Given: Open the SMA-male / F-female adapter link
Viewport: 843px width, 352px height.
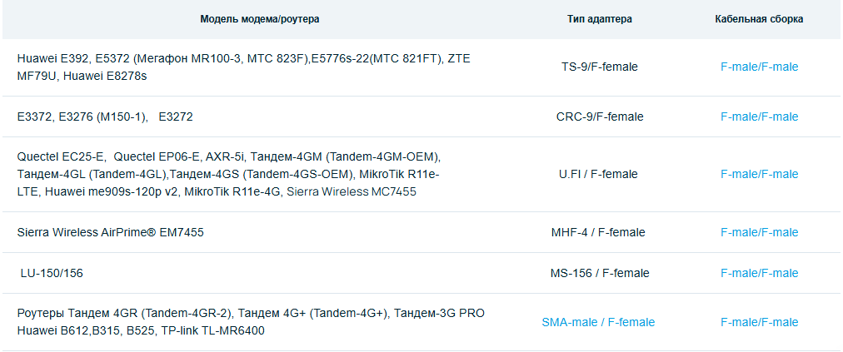Looking at the screenshot, I should pyautogui.click(x=598, y=322).
